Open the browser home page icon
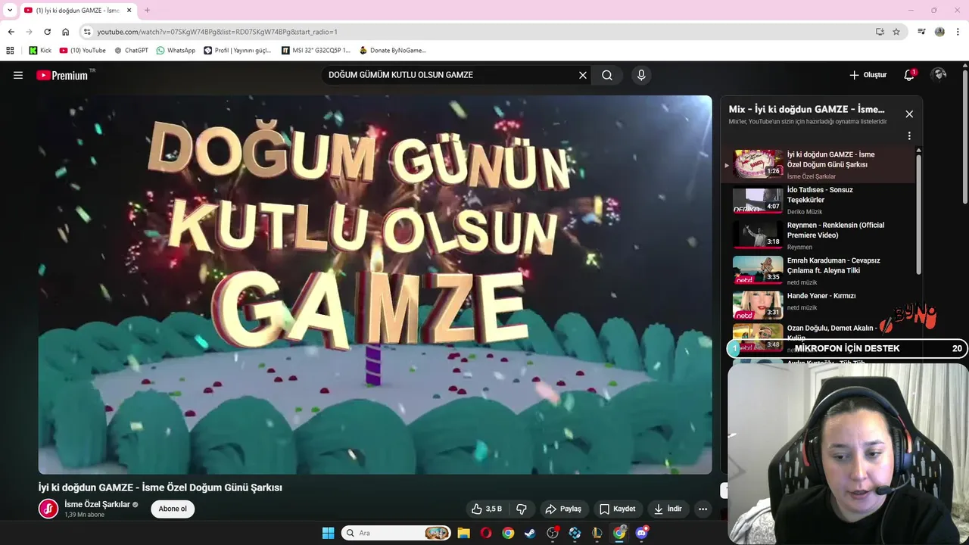Image resolution: width=969 pixels, height=545 pixels. (x=65, y=32)
